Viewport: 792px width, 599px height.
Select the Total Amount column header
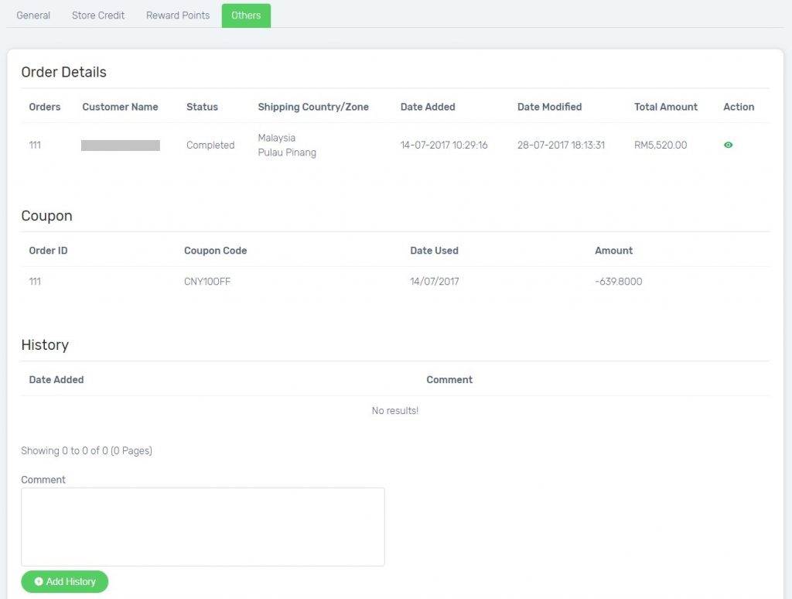tap(666, 107)
